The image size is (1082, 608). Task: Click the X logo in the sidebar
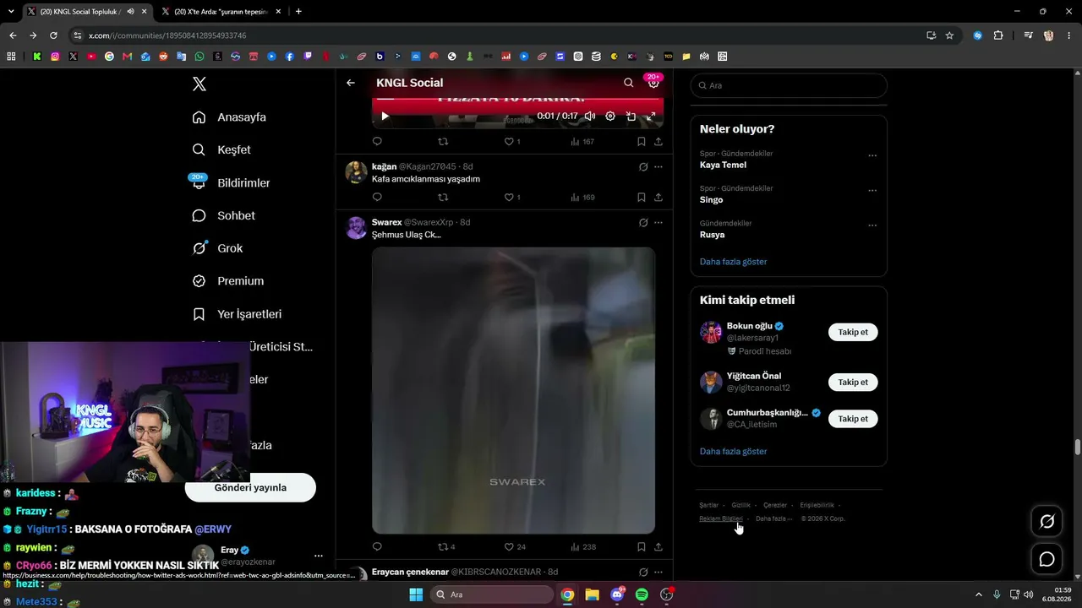tap(199, 84)
